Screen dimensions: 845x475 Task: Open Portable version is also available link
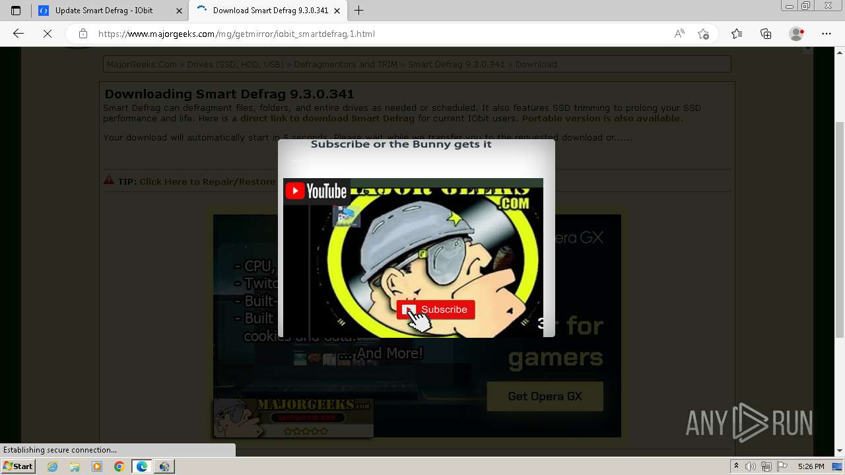(x=602, y=119)
